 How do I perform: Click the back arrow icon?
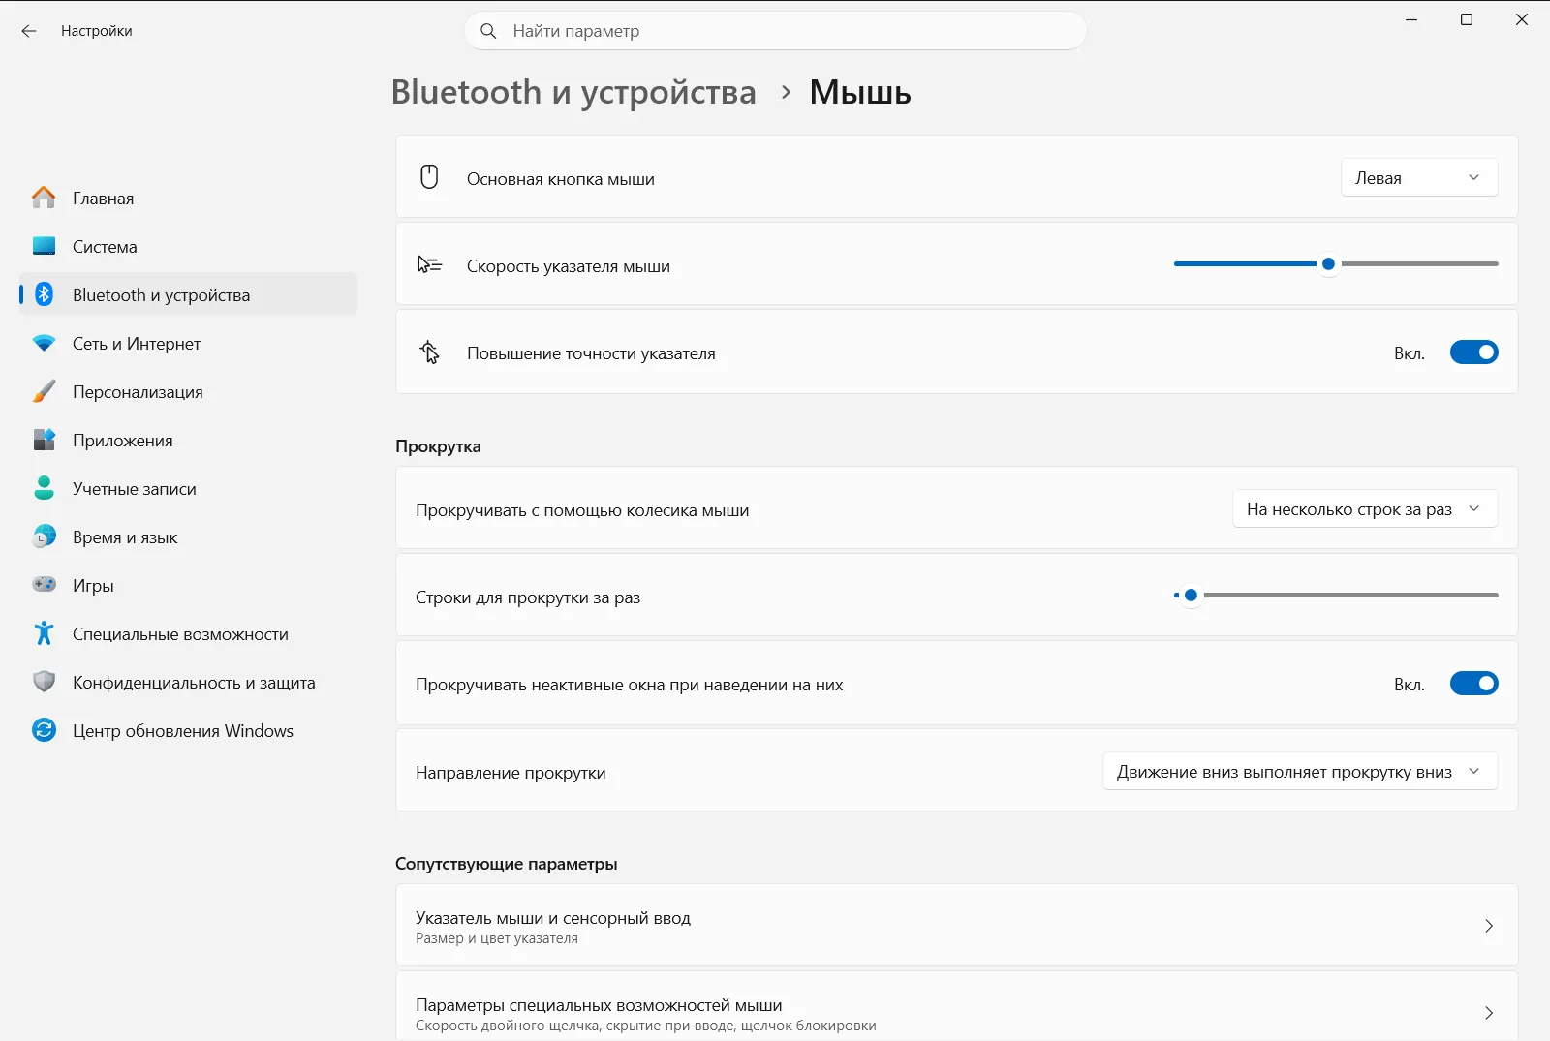coord(29,31)
